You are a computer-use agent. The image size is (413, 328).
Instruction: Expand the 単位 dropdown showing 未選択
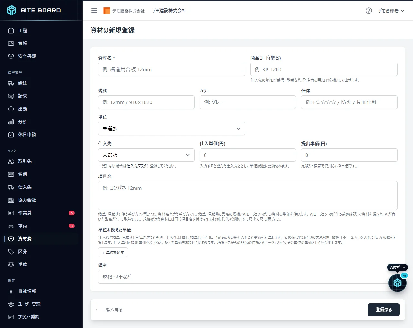(172, 129)
